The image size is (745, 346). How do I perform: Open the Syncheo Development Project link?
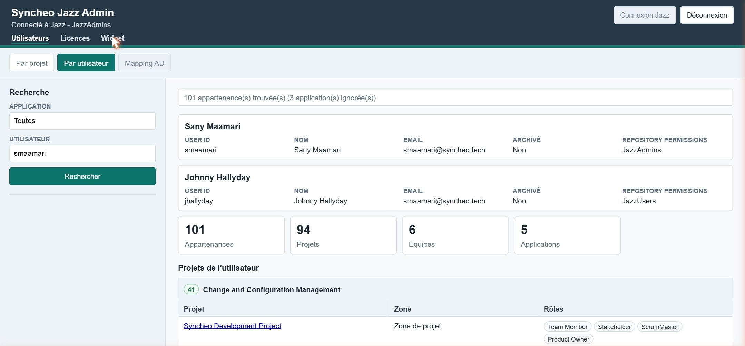coord(232,326)
